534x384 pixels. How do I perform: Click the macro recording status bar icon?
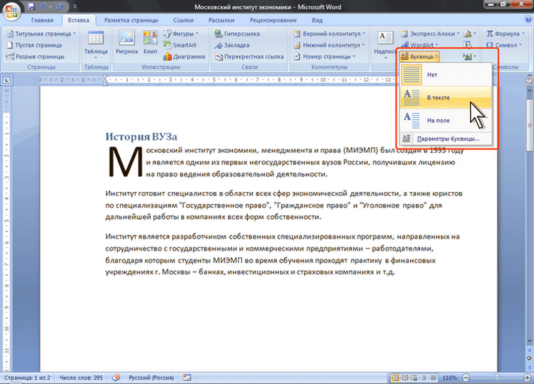coord(187,377)
